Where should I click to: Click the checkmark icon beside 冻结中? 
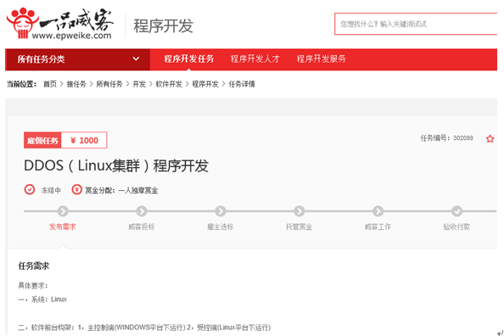[30, 189]
